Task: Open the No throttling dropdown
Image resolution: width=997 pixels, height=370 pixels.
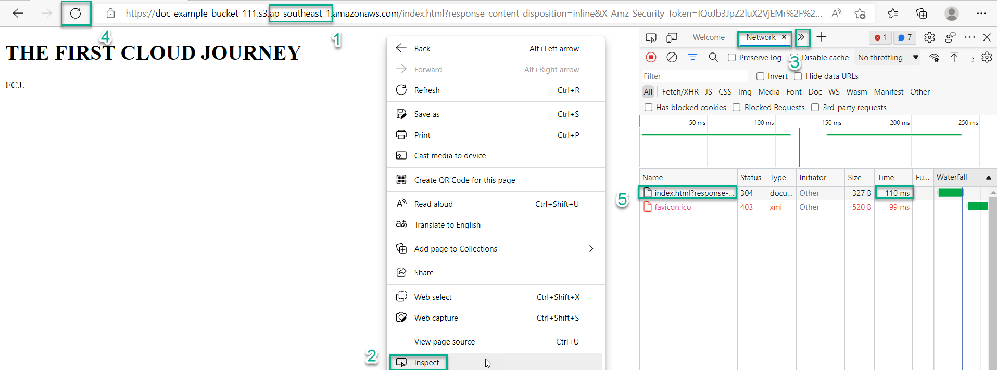Action: (x=888, y=58)
